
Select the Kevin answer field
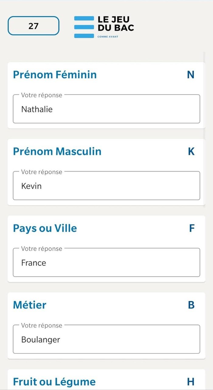[x=106, y=186]
